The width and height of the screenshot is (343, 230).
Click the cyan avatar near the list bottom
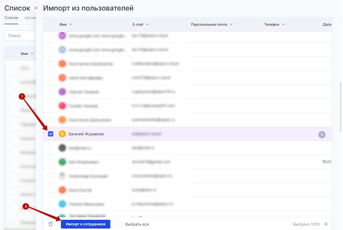62,204
